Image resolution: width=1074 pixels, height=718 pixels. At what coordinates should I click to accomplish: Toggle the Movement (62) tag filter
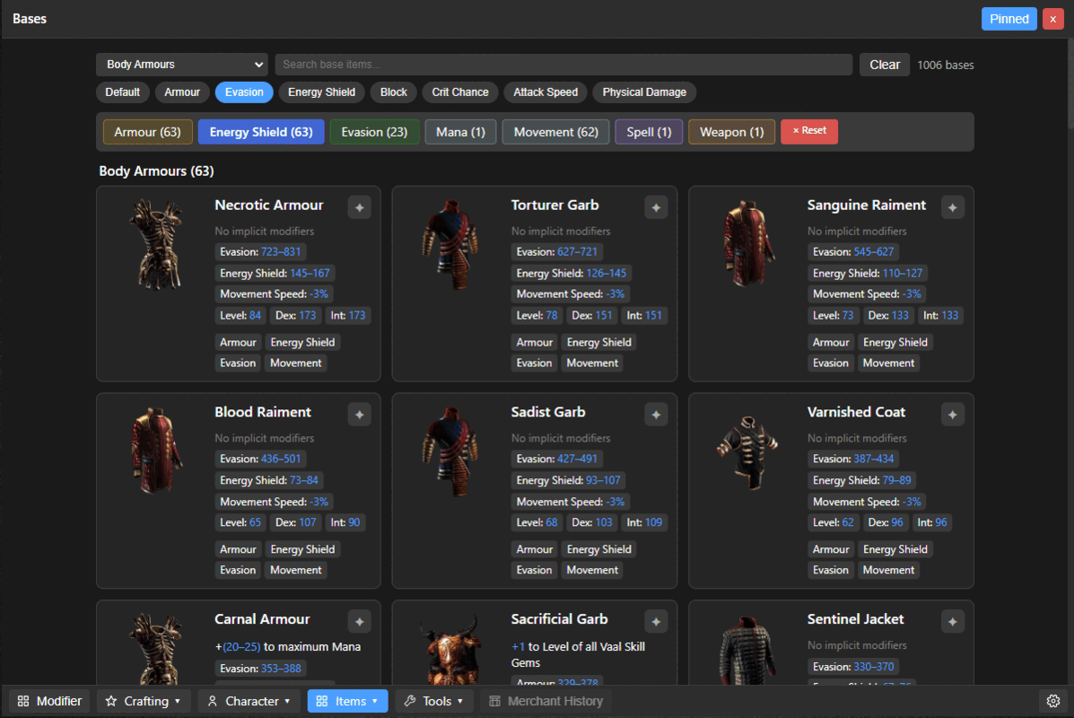pyautogui.click(x=555, y=132)
